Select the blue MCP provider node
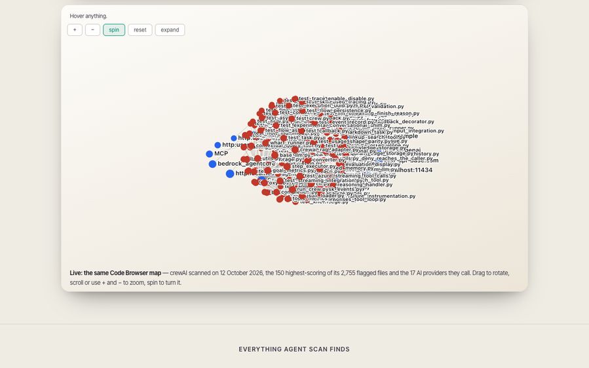This screenshot has width=589, height=368. (x=209, y=154)
